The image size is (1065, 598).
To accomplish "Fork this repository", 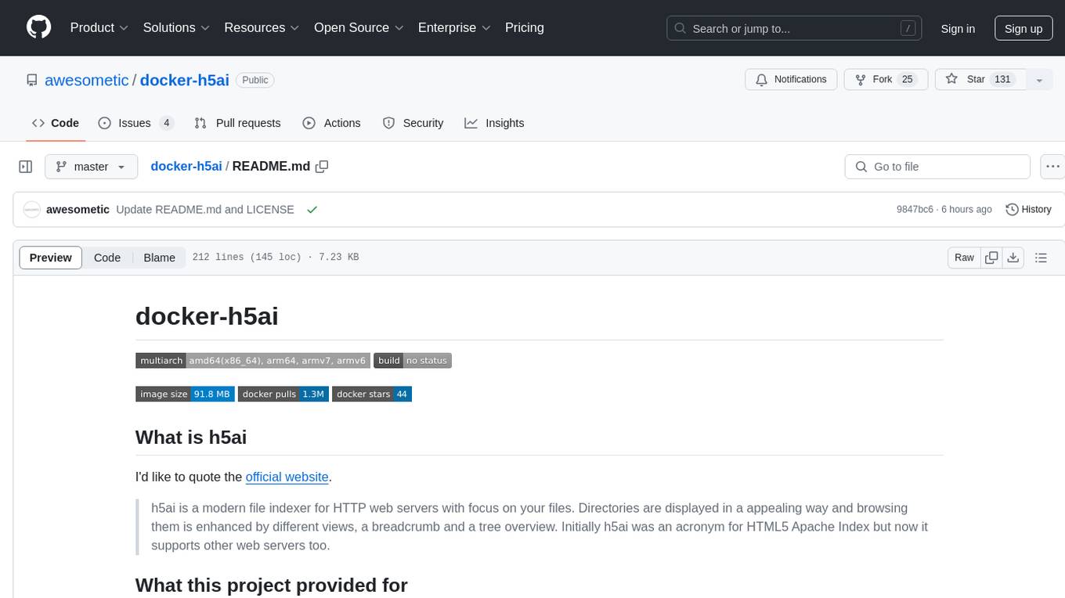I will point(886,80).
